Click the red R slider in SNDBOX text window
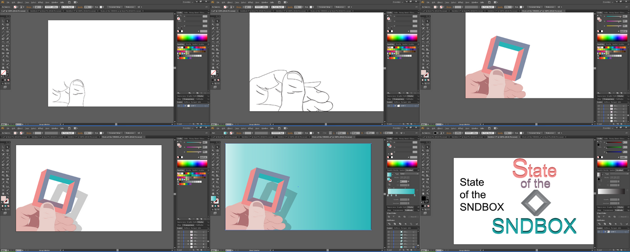This screenshot has height=252, width=630. point(614,142)
